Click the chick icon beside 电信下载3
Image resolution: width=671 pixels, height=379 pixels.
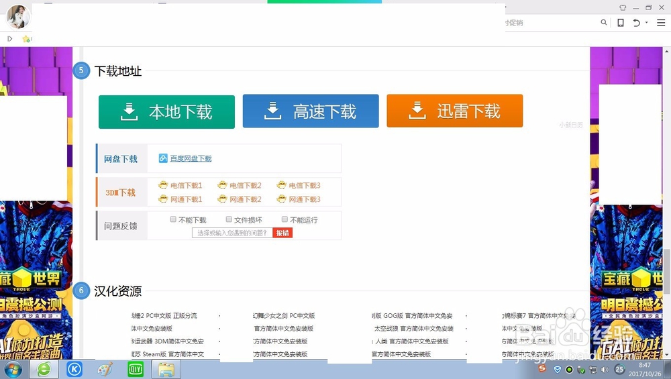coord(281,184)
